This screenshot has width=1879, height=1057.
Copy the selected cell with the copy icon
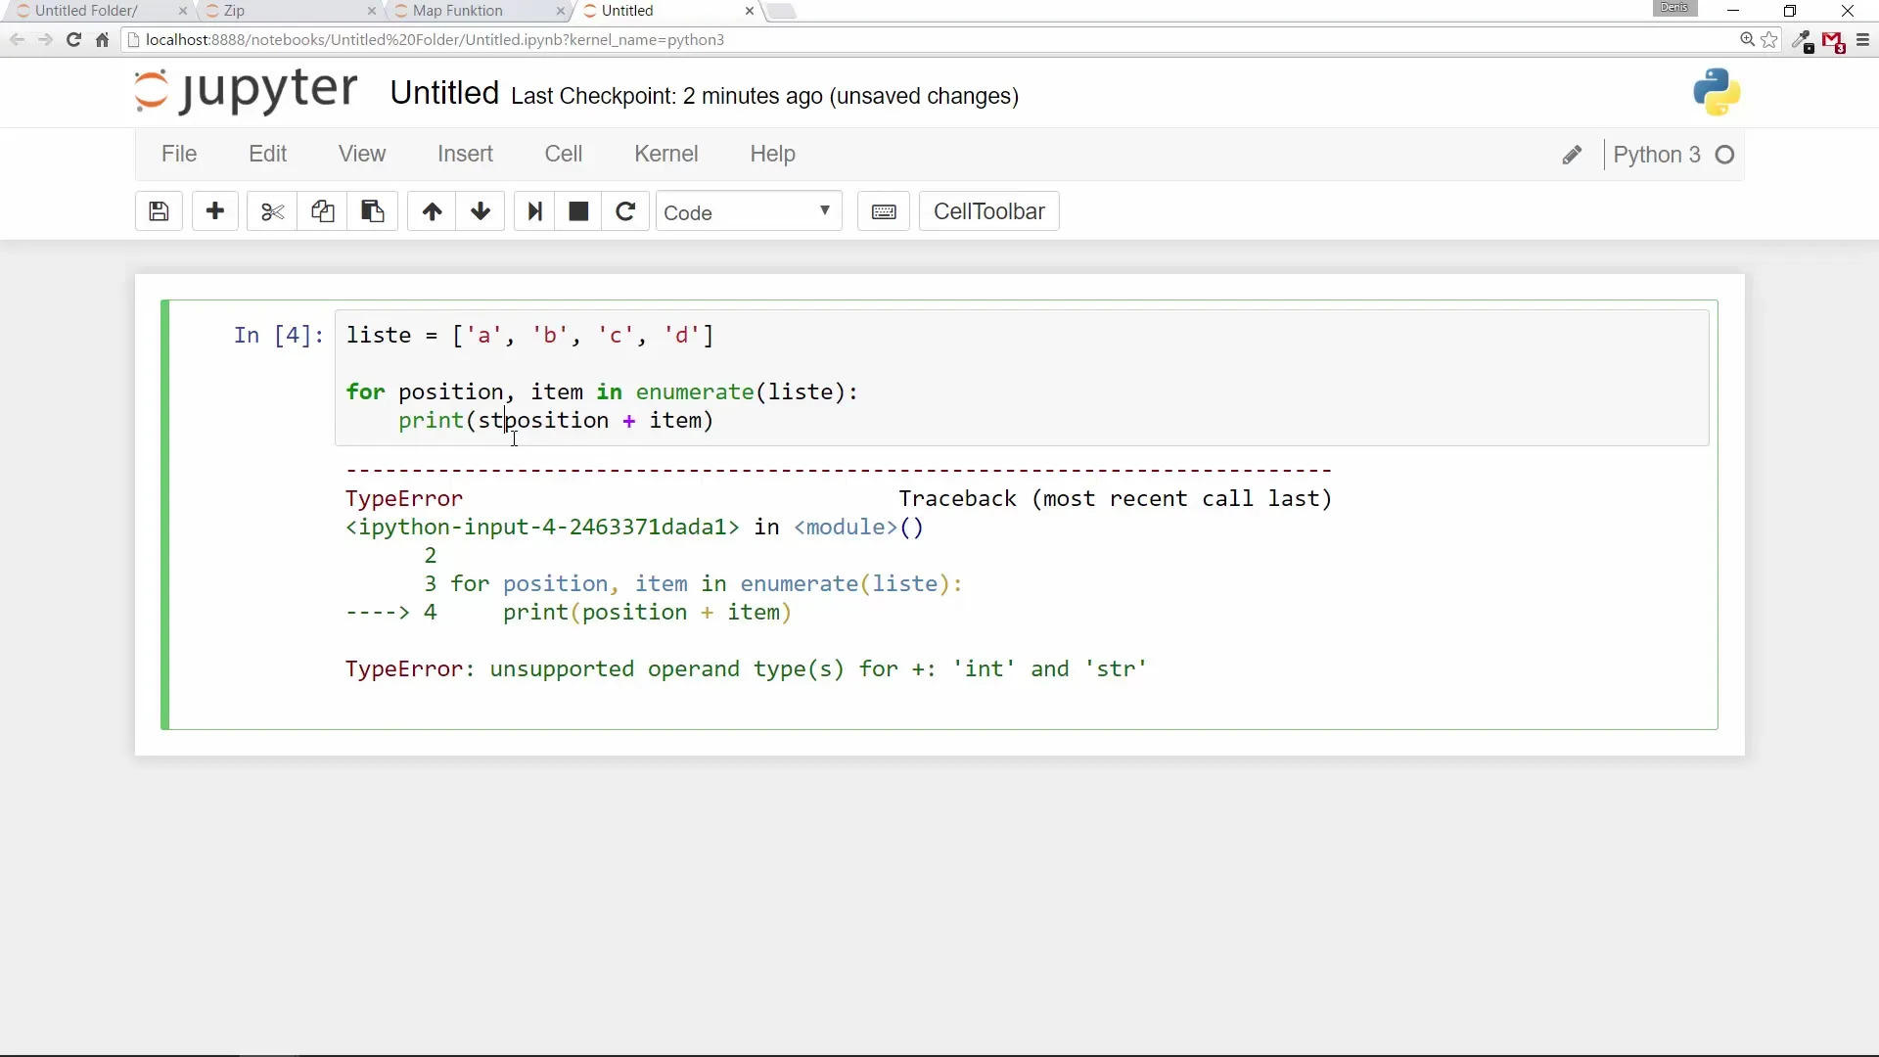click(x=322, y=211)
